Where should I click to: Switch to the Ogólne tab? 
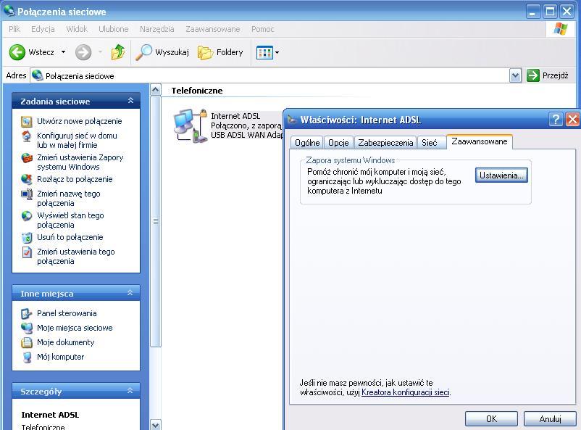point(307,143)
